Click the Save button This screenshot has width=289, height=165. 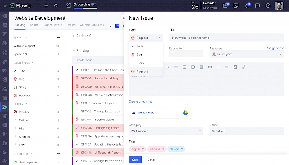click(x=135, y=160)
